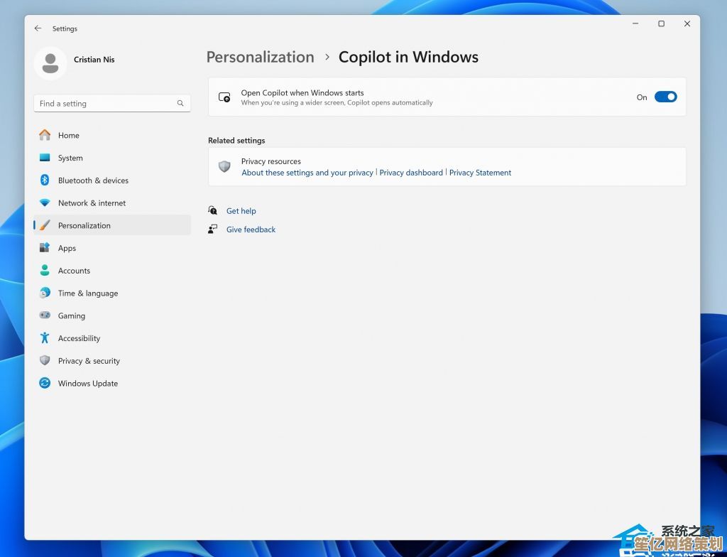Open the Privacy dashboard link
Image resolution: width=727 pixels, height=557 pixels.
411,173
